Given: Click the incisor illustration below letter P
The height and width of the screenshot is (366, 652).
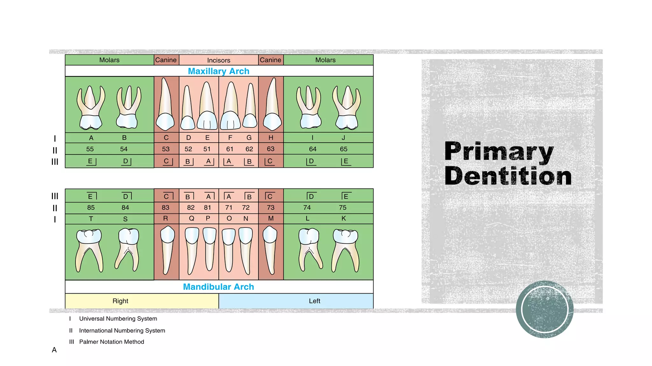Looking at the screenshot, I should pyautogui.click(x=209, y=249).
